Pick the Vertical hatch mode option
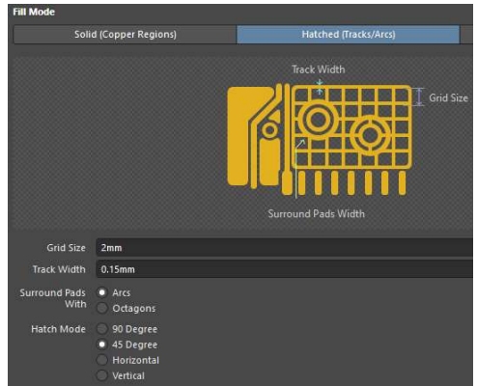 102,375
